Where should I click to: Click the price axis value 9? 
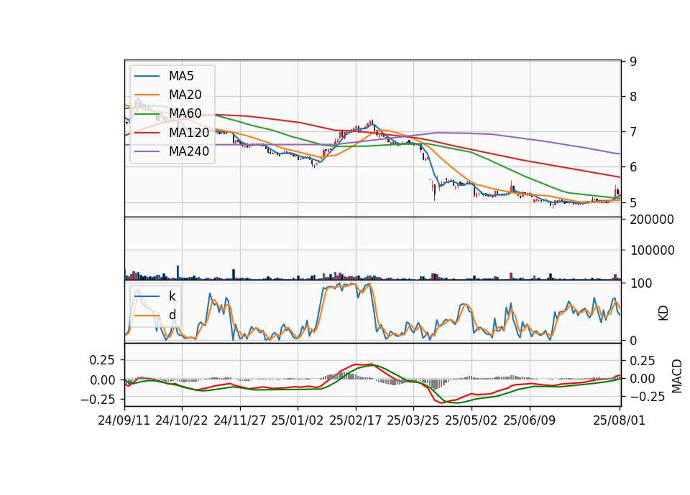(633, 62)
